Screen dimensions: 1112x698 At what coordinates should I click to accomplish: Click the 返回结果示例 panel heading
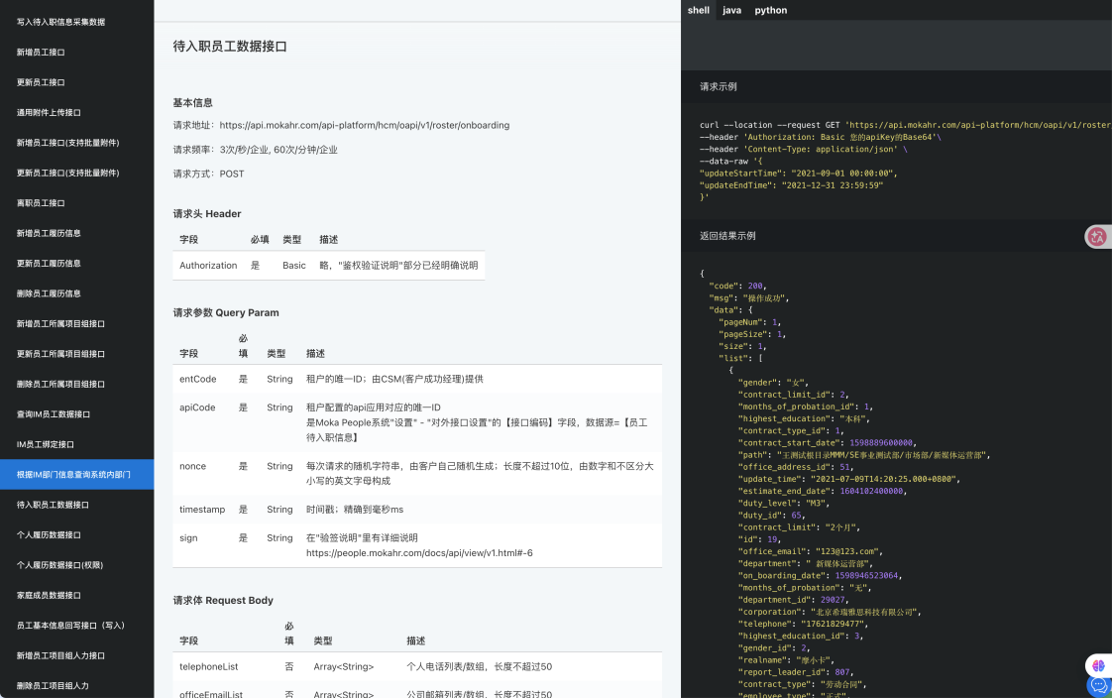[x=727, y=236]
